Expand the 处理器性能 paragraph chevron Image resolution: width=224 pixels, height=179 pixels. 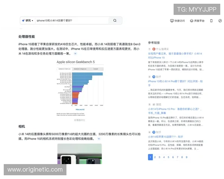tap(75, 54)
